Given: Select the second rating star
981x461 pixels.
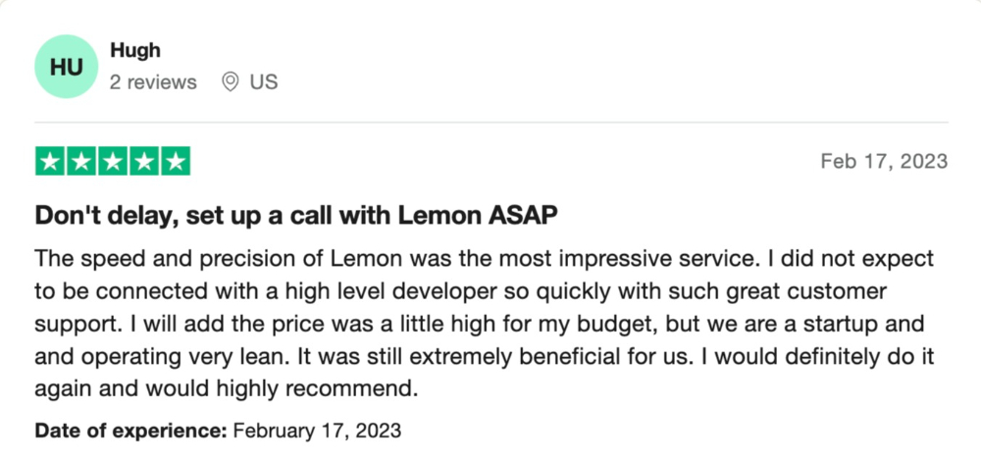Looking at the screenshot, I should tap(81, 162).
